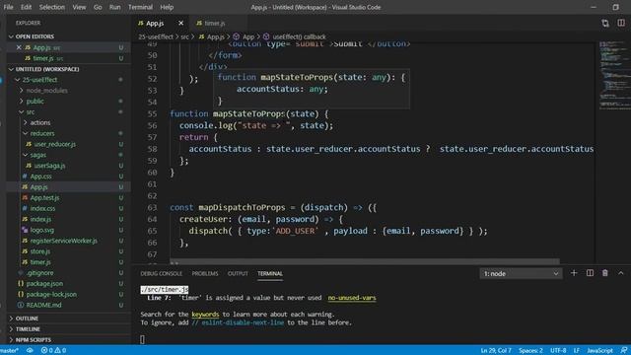Open the terminal selector dropdown '1: node'

pos(521,274)
